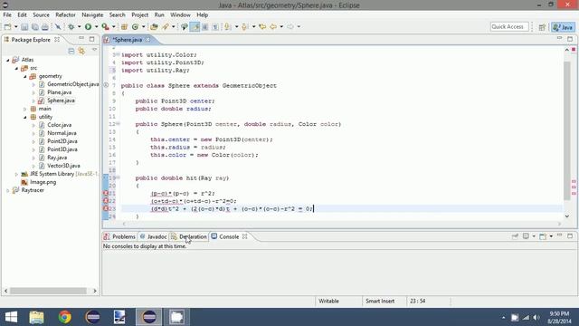Open the Refactor menu
Viewport: 579px width, 326px height.
[65, 14]
